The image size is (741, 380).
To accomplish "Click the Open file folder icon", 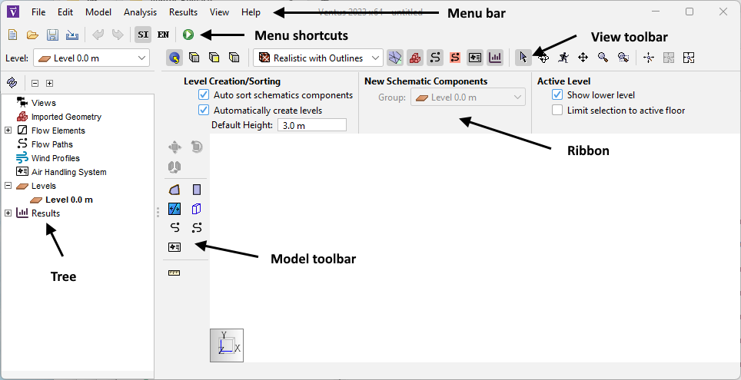I will (x=32, y=35).
